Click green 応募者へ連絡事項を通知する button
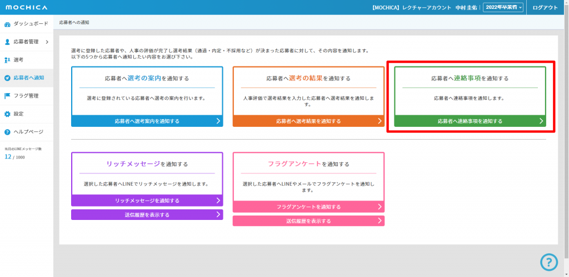 tap(470, 121)
